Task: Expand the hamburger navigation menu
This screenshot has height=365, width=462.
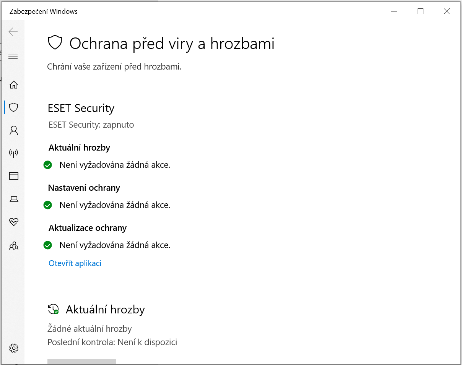Action: [x=13, y=57]
